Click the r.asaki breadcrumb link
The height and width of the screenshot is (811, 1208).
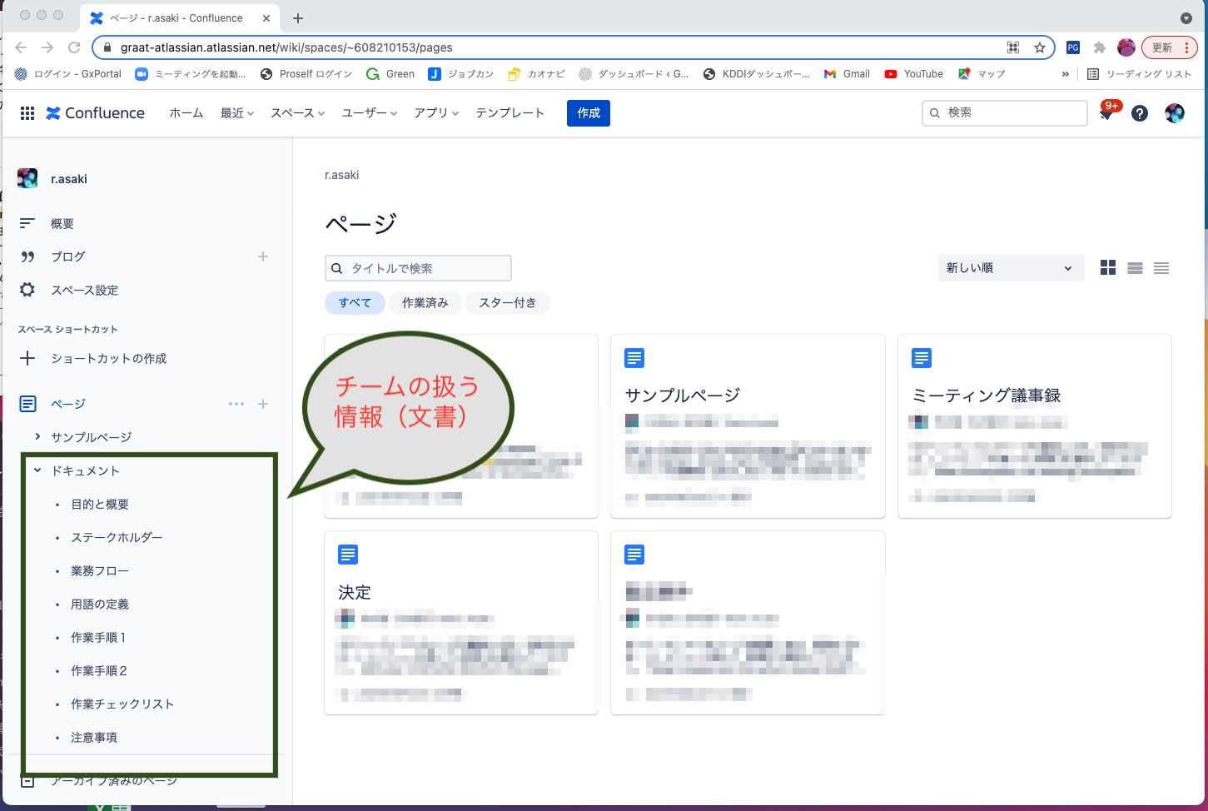342,175
